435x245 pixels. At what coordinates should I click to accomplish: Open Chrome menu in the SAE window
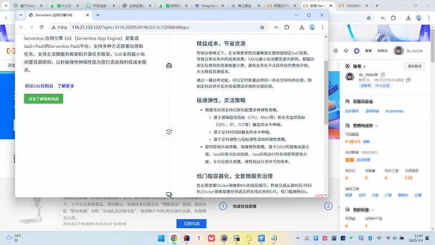click(322, 27)
